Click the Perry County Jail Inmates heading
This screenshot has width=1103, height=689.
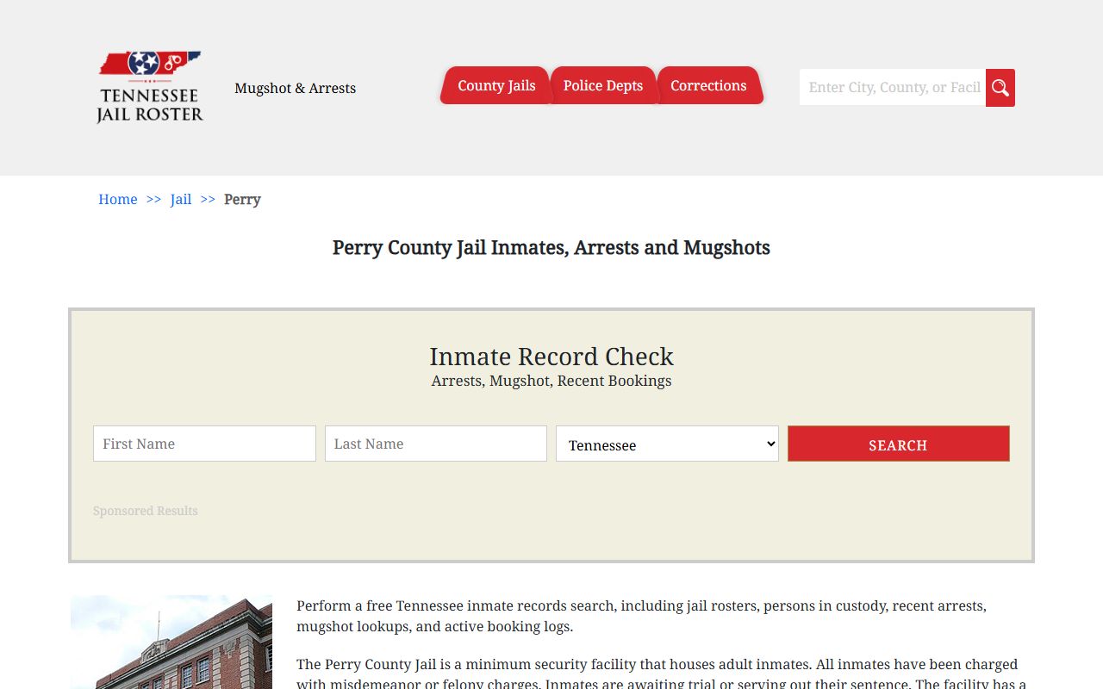[x=551, y=248]
